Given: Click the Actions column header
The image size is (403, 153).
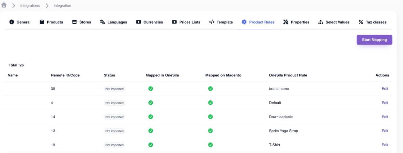Looking at the screenshot, I should tap(382, 75).
